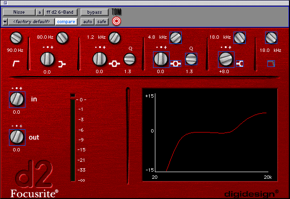The height and width of the screenshot is (199, 290).
Task: Click the 1.2 kHz frequency value
Action: (x=96, y=37)
